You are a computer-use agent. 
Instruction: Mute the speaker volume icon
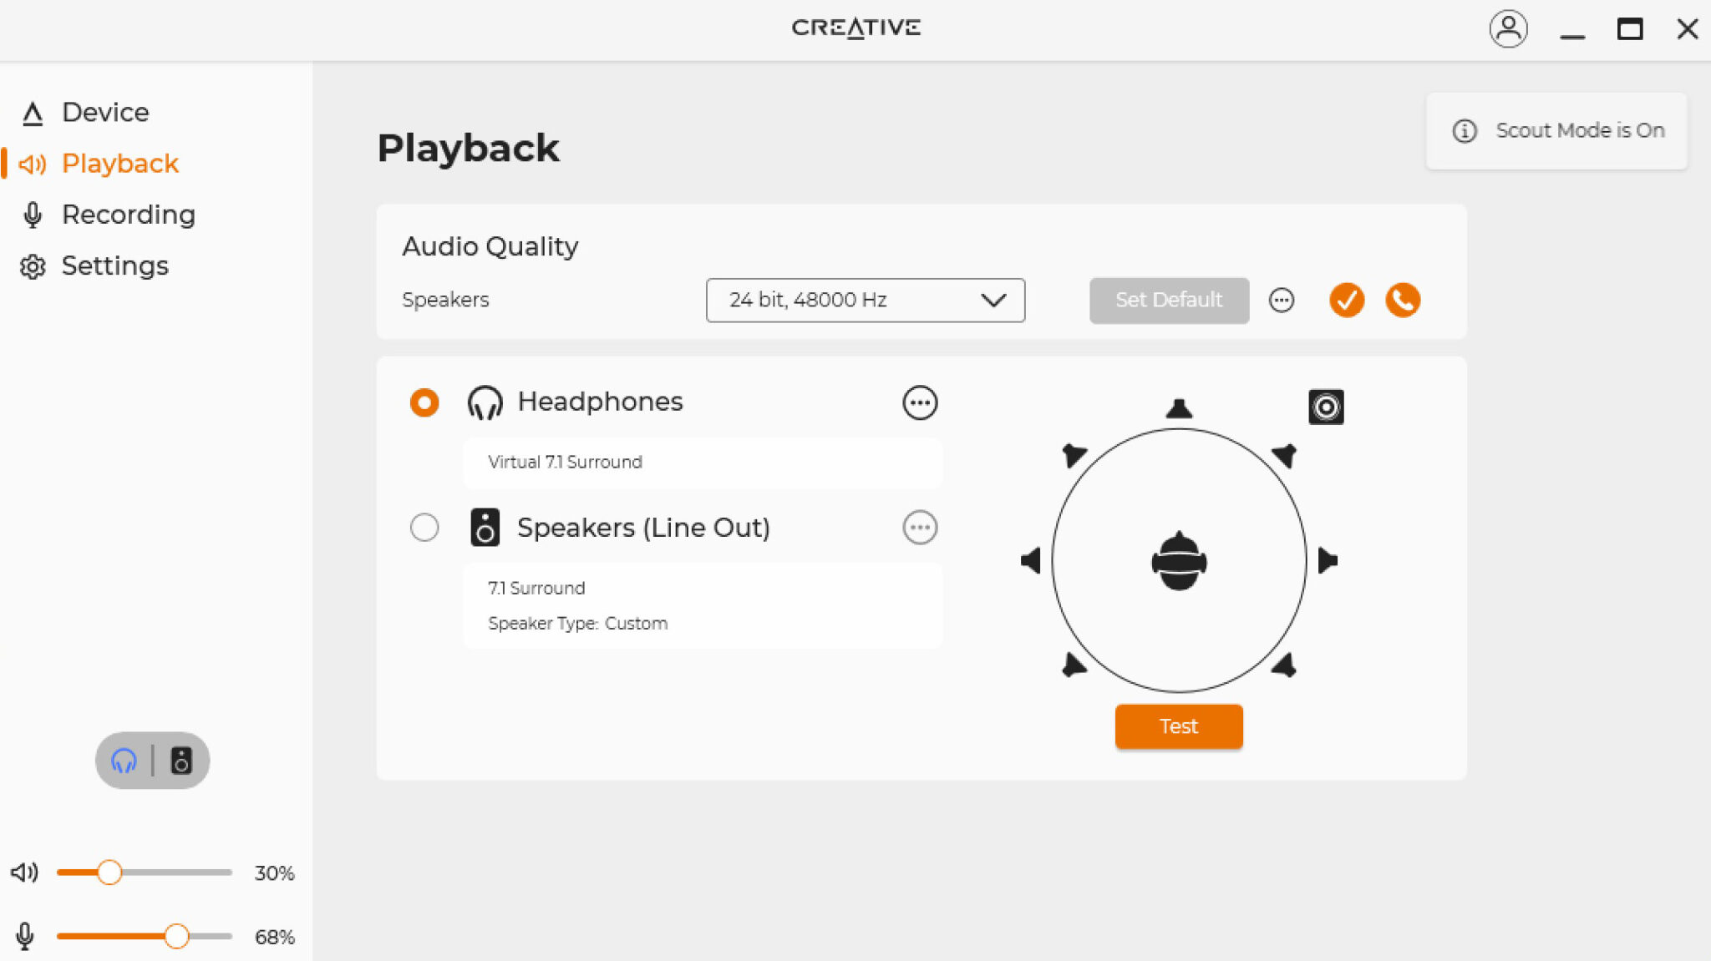[x=24, y=872]
